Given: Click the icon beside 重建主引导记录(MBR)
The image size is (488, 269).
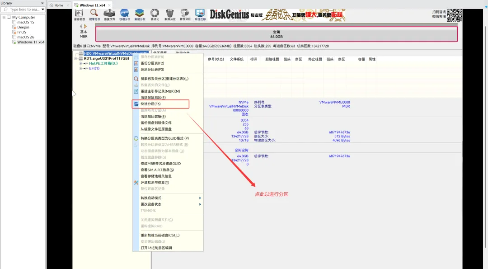Looking at the screenshot, I should (136, 91).
